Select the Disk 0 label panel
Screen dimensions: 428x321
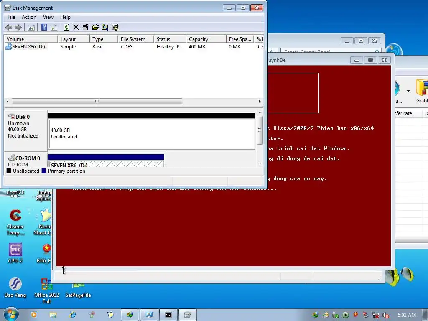click(25, 130)
